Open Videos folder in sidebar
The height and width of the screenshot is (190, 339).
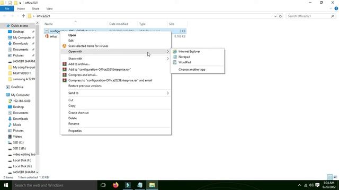(x=17, y=137)
